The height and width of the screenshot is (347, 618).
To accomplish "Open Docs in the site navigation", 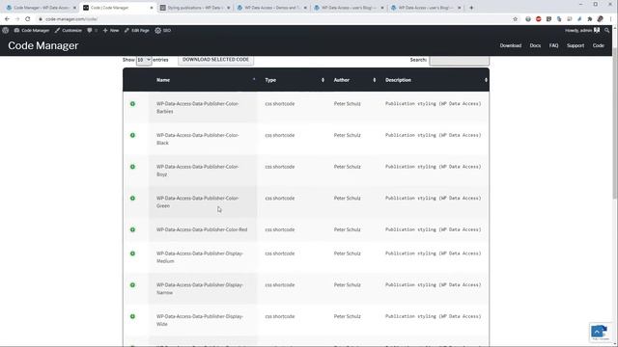I will [x=535, y=45].
